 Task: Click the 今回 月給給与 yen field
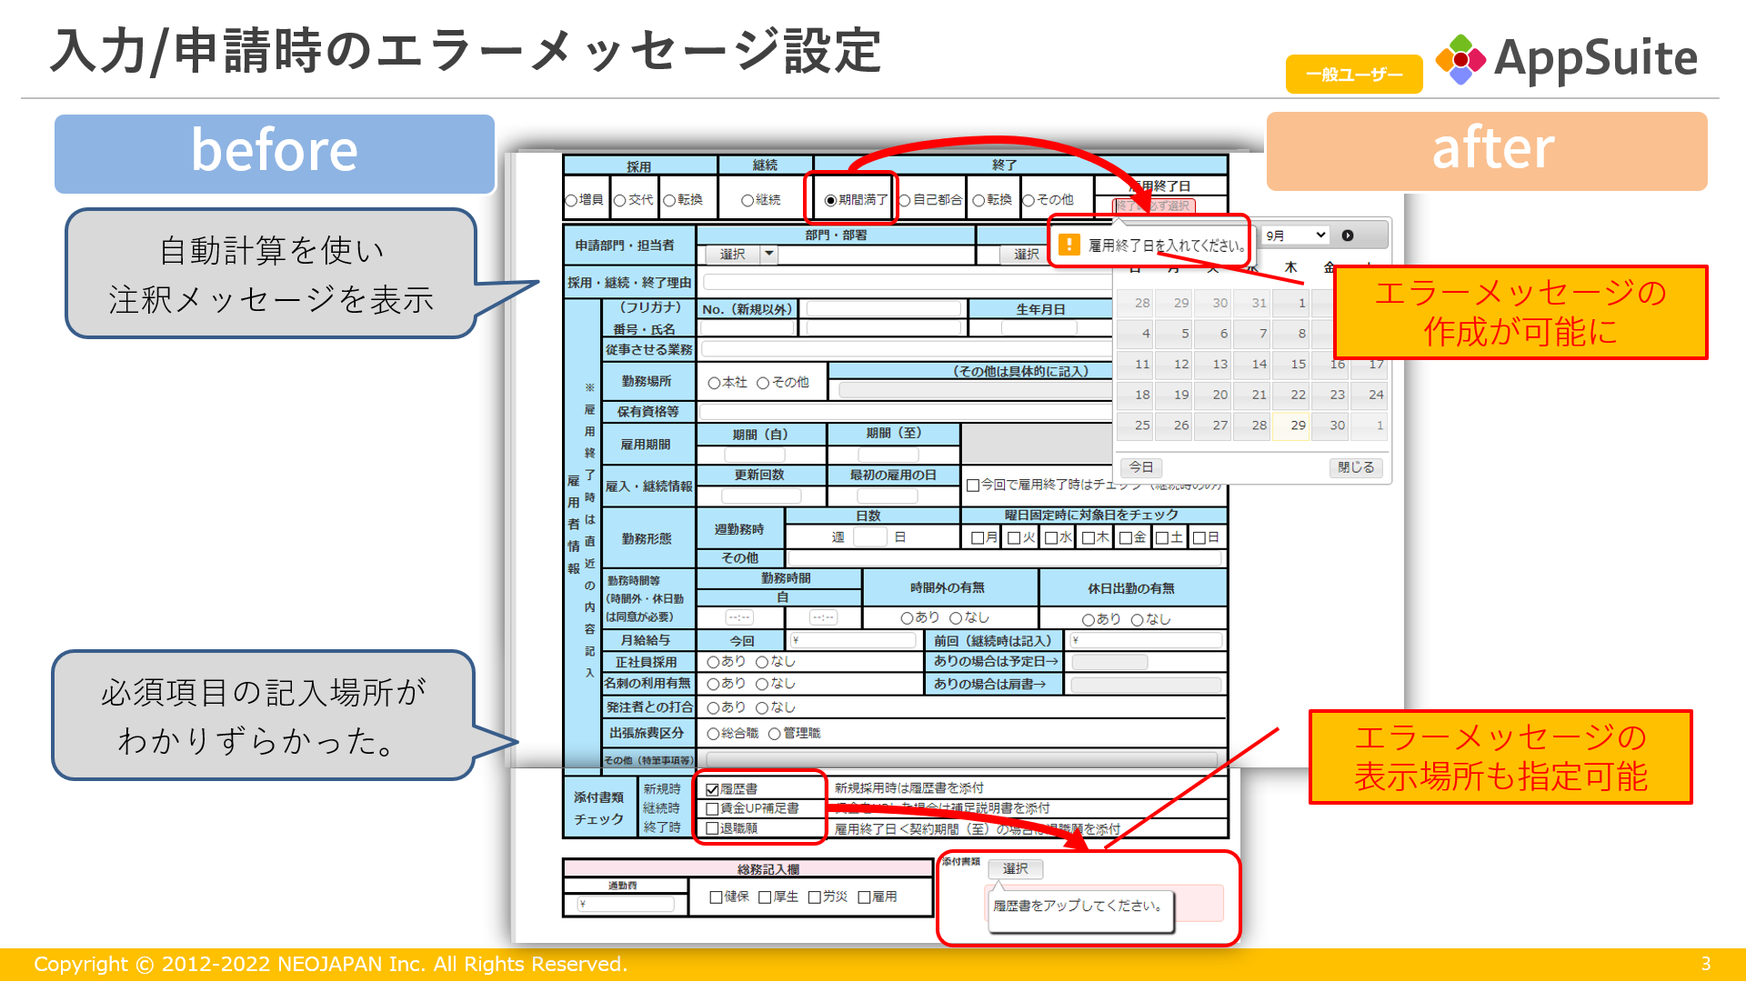coord(852,640)
